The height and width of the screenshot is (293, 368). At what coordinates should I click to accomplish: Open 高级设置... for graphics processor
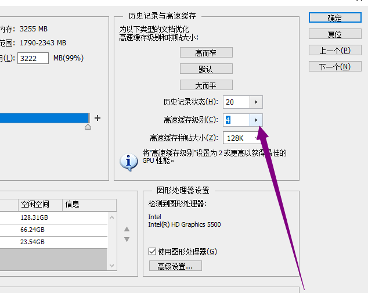pyautogui.click(x=175, y=266)
